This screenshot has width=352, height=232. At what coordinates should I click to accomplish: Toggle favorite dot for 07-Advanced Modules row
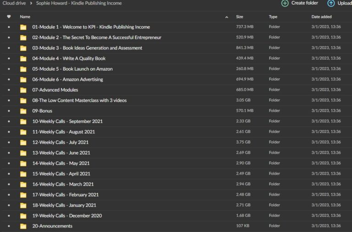[x=9, y=90]
